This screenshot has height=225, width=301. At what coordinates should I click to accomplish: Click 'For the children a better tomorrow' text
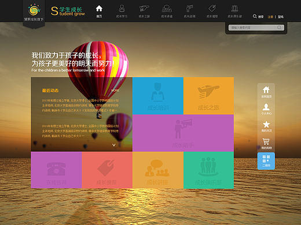click(68, 70)
